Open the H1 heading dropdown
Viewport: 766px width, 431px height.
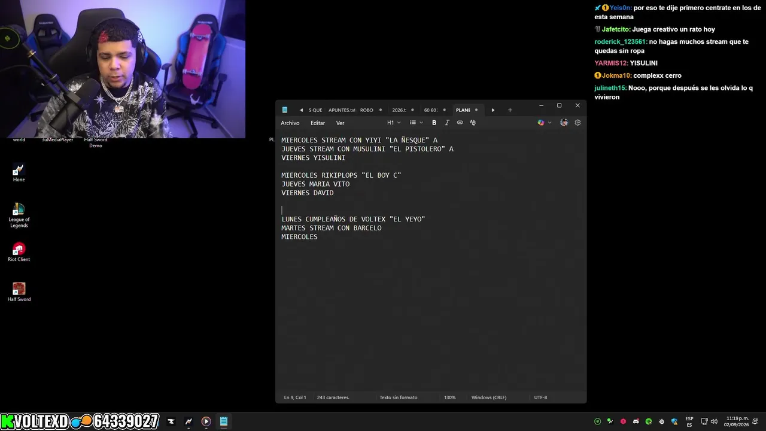click(394, 123)
